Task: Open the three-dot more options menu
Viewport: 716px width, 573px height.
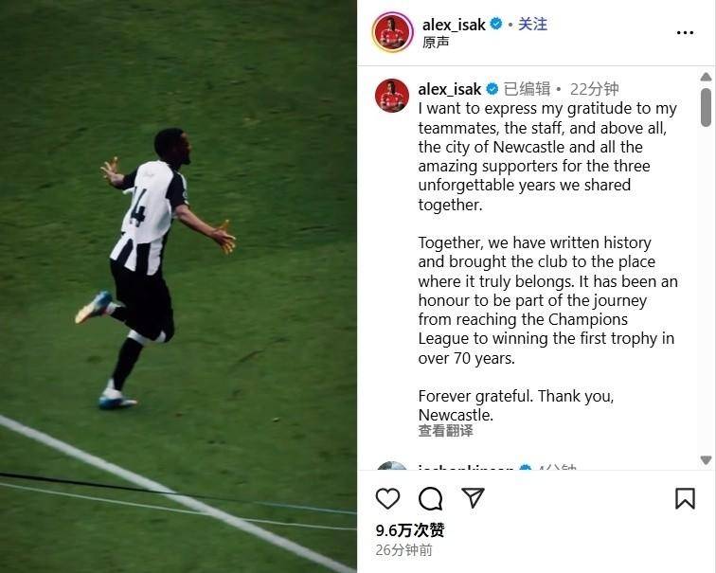Action: (685, 32)
